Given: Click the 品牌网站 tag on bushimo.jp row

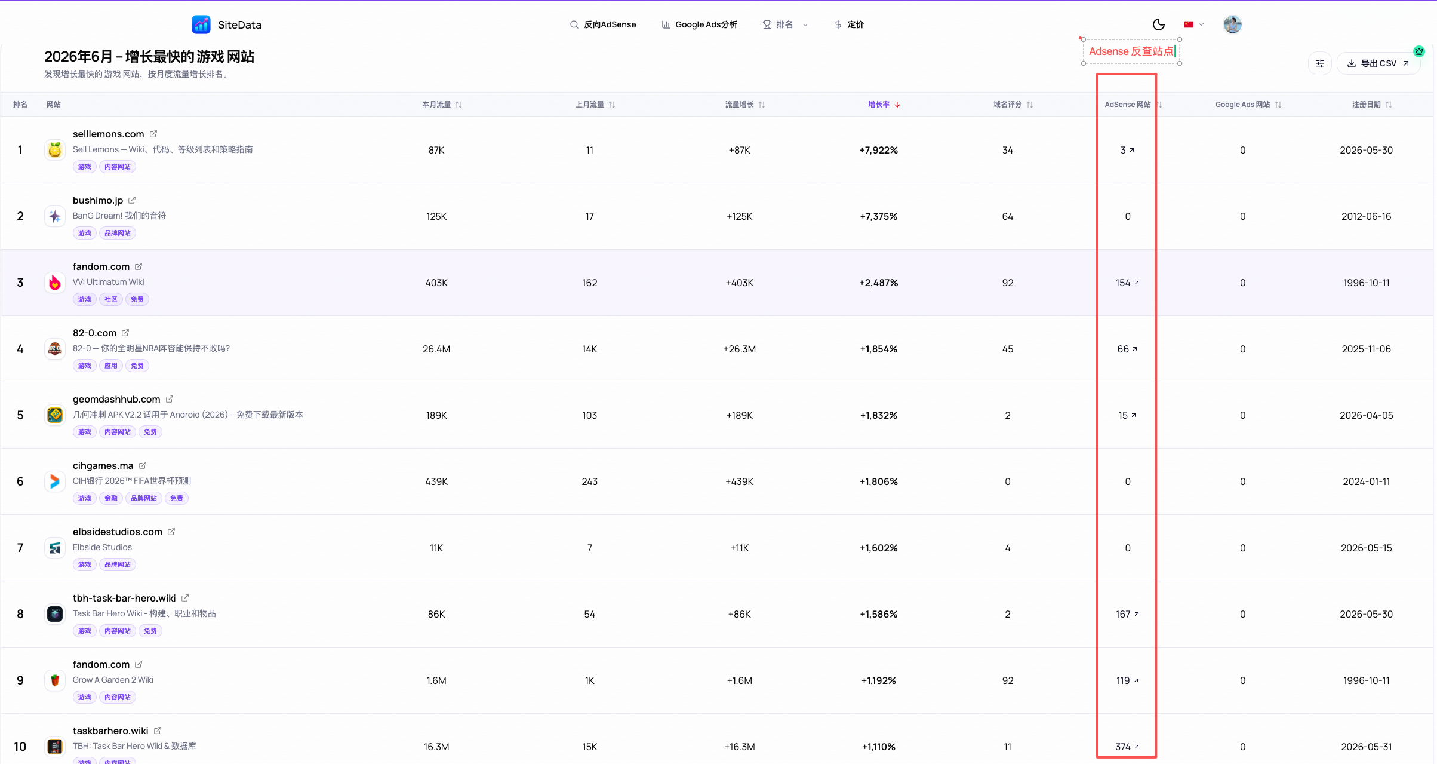Looking at the screenshot, I should coord(118,233).
